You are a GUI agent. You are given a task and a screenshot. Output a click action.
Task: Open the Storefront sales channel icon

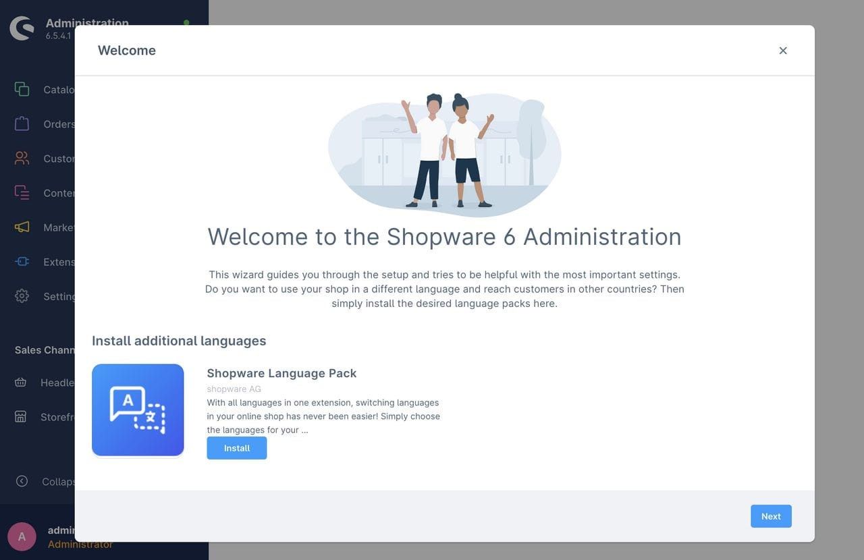point(21,417)
